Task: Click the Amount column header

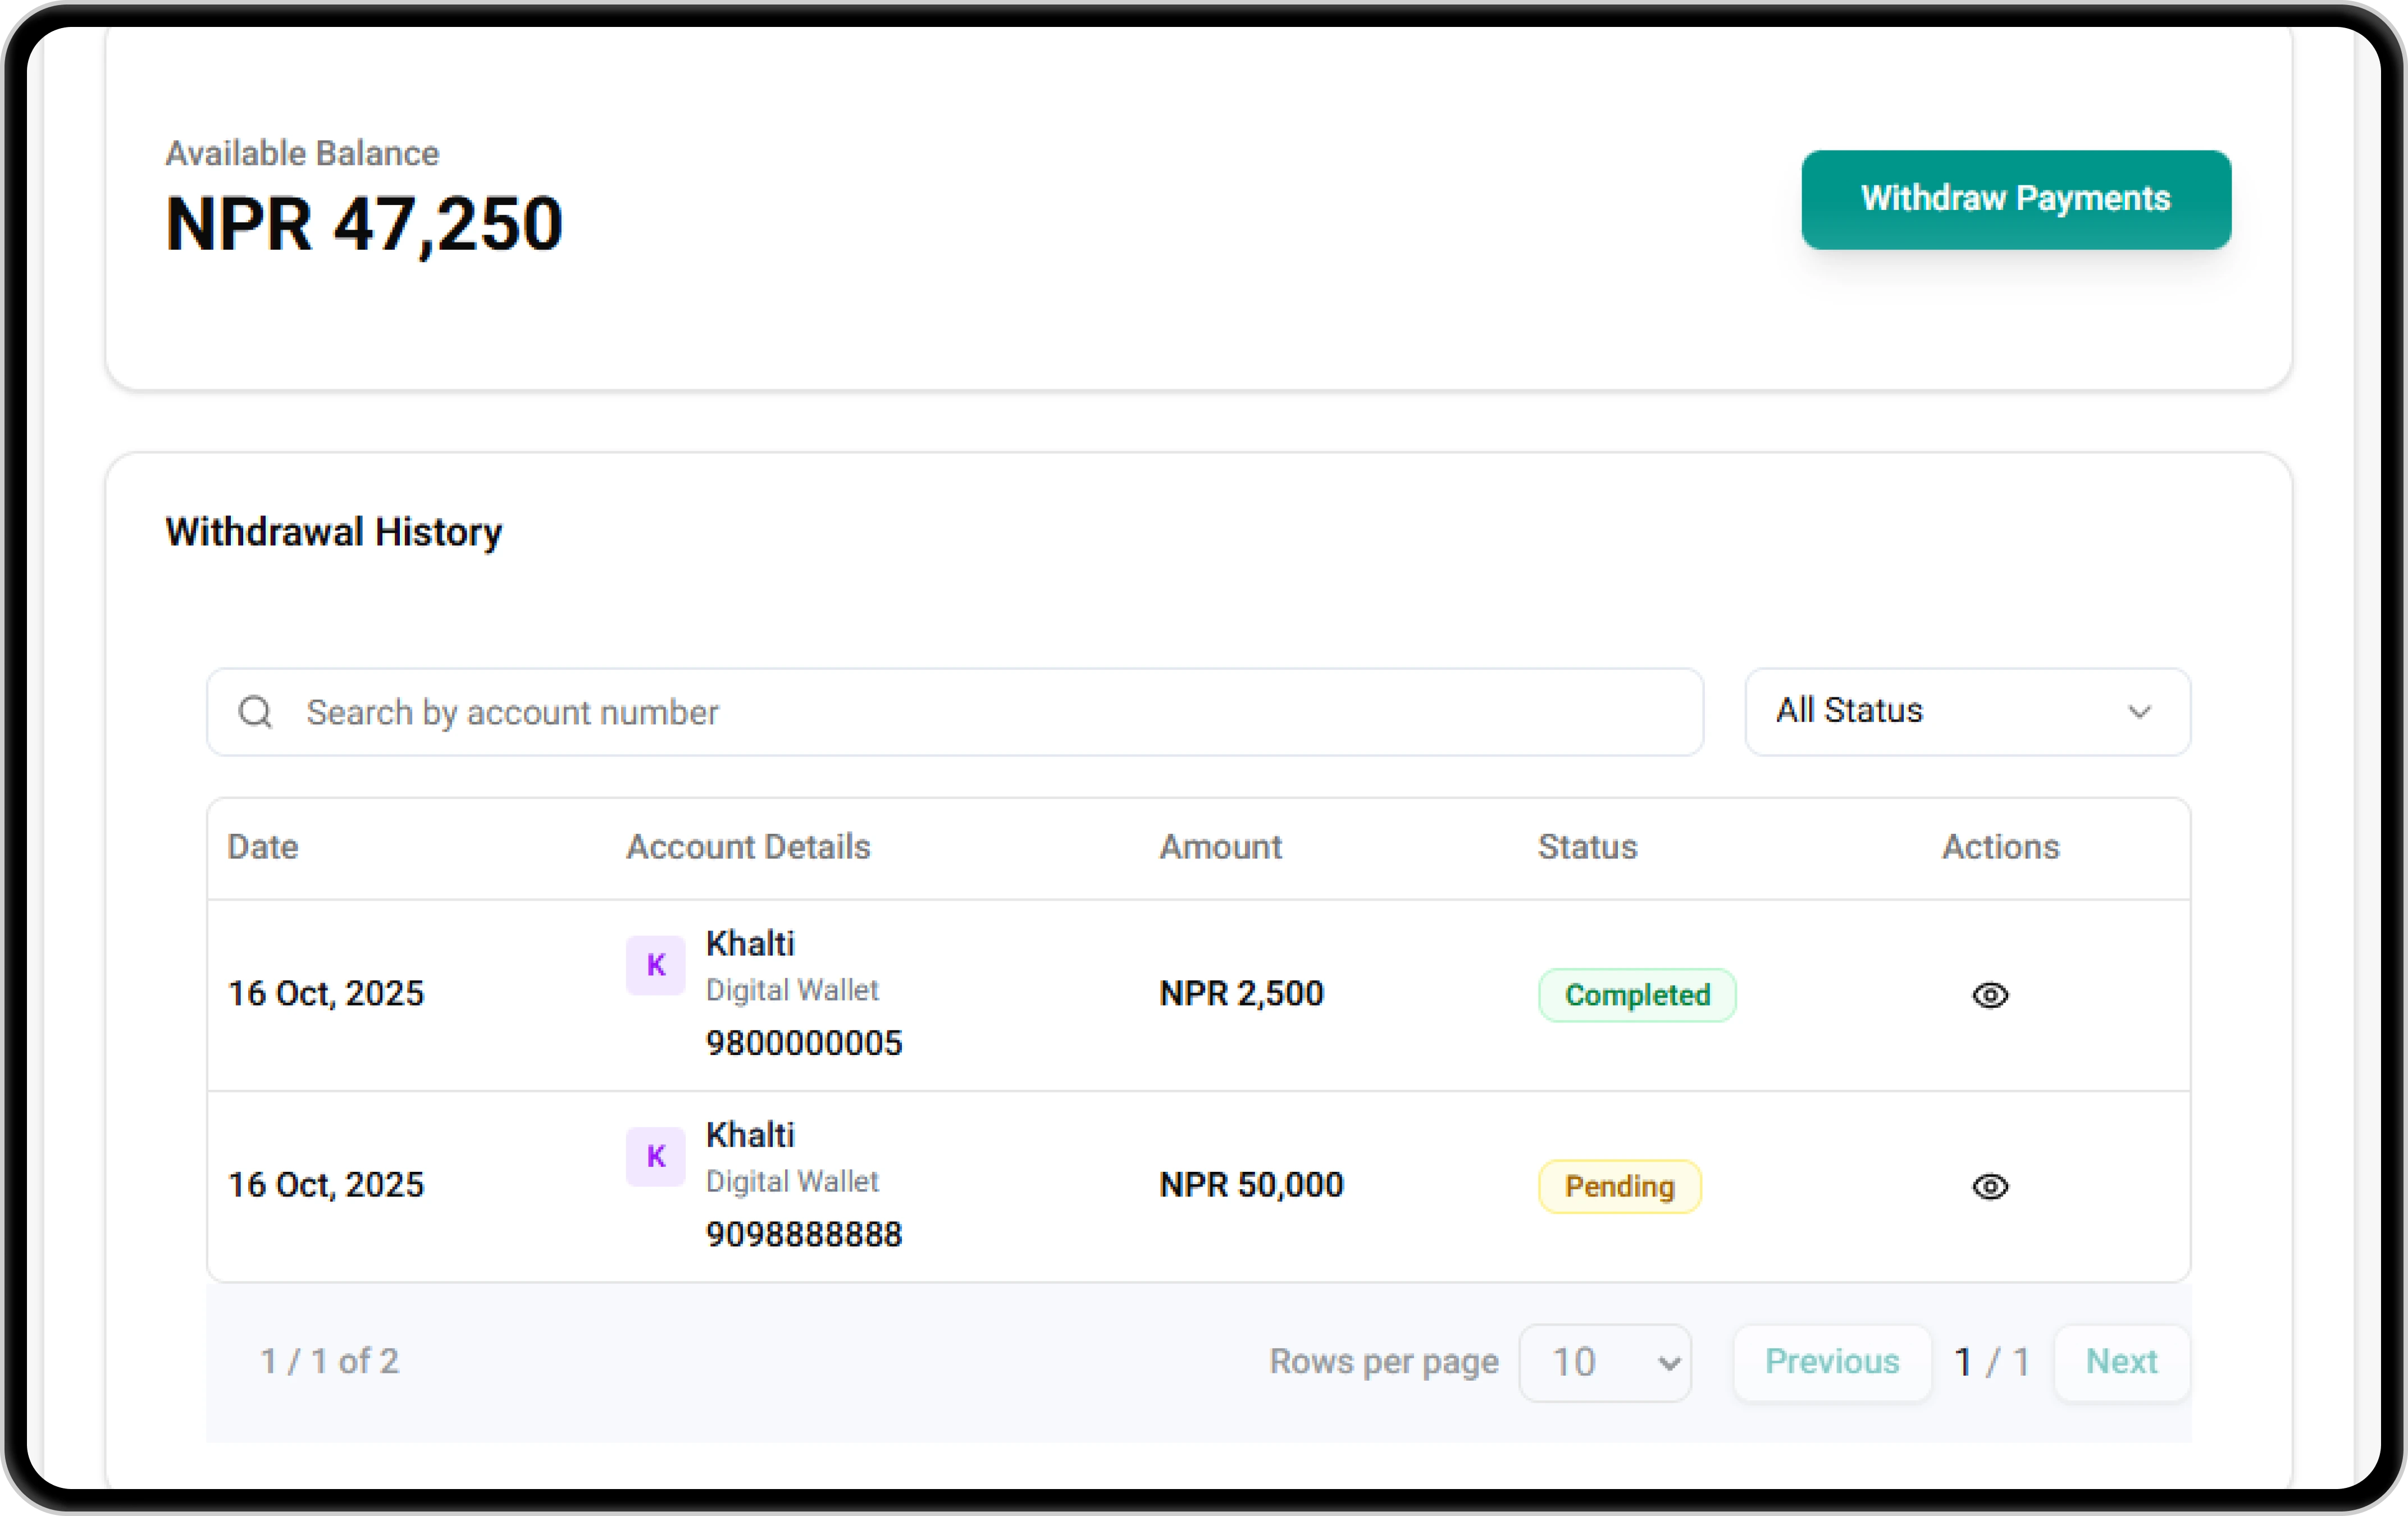Action: tap(1219, 847)
